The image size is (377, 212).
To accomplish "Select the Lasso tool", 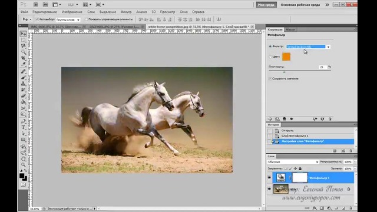I will [24, 46].
